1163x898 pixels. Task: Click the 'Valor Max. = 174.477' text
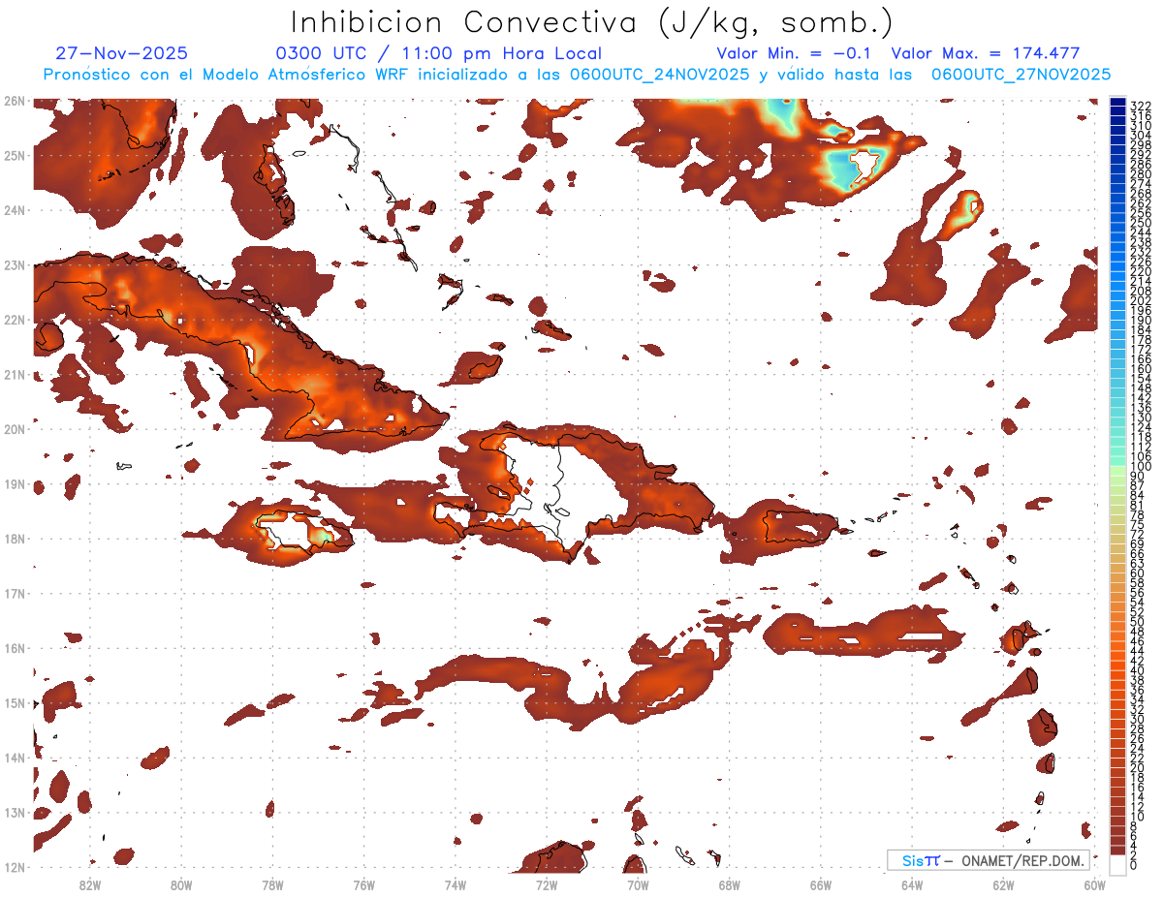986,54
